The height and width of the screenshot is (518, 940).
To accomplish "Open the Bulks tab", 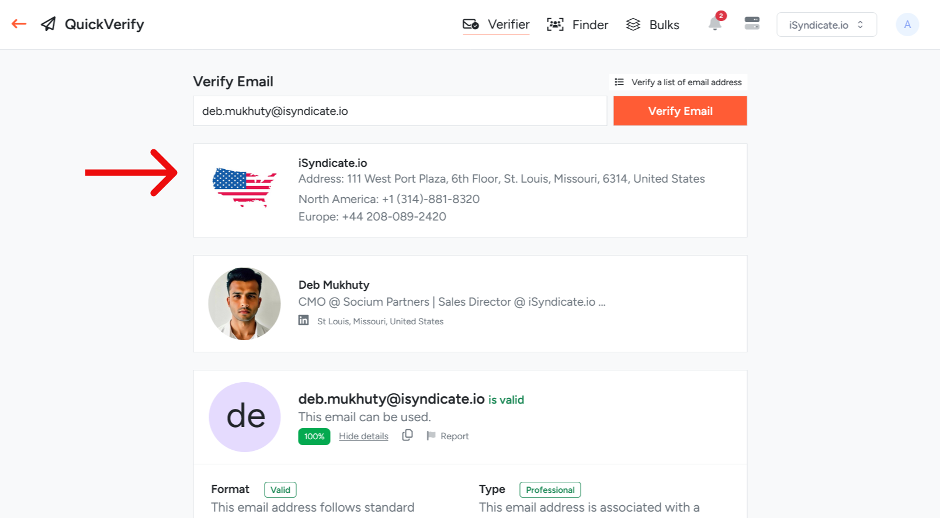I will click(653, 24).
